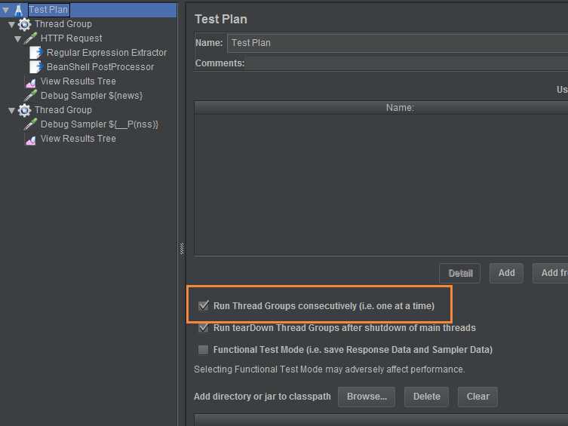Click the Regular Expression Extractor icon
This screenshot has height=426, width=568.
(36, 53)
